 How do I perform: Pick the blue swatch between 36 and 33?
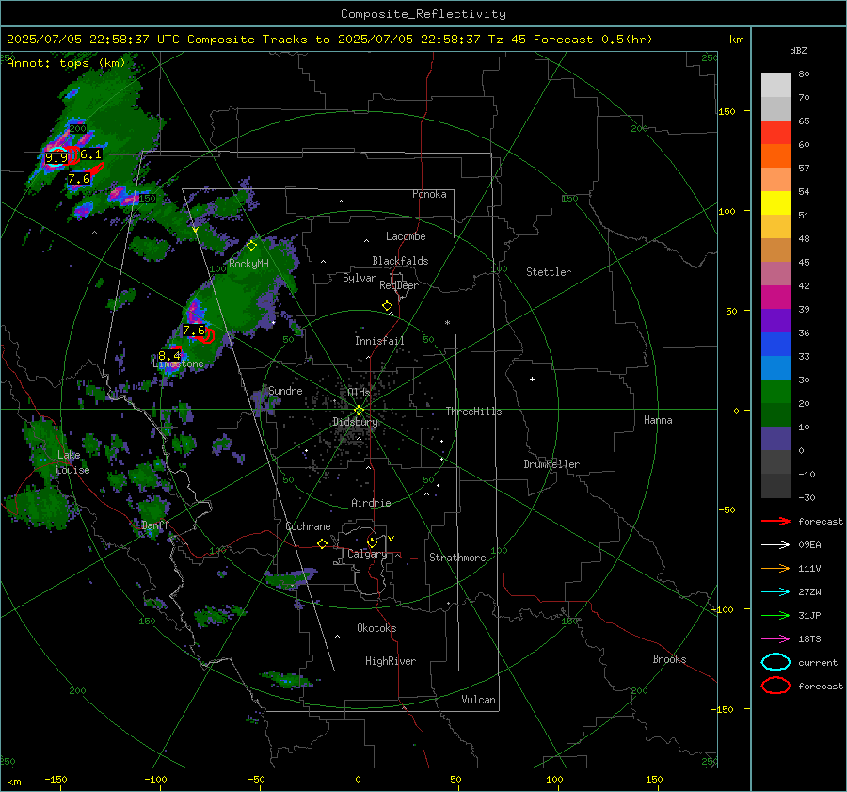[x=775, y=344]
